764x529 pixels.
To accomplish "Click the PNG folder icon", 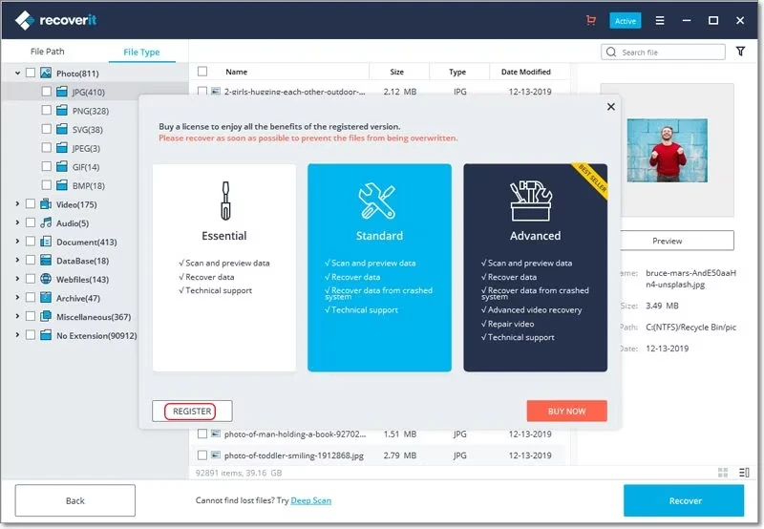I will pos(62,111).
